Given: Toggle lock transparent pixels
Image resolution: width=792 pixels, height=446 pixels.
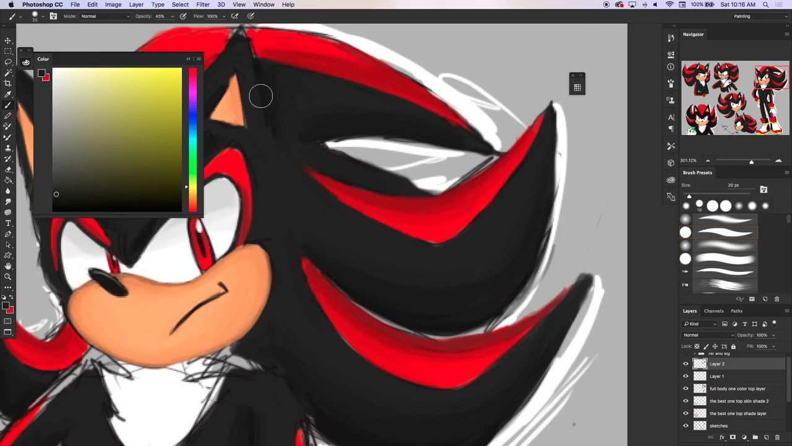Looking at the screenshot, I should point(697,346).
